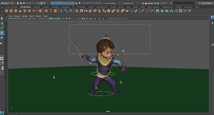The image size is (214, 115).
Task: Toggle X-ray display in viewport
Action: tap(82, 19)
